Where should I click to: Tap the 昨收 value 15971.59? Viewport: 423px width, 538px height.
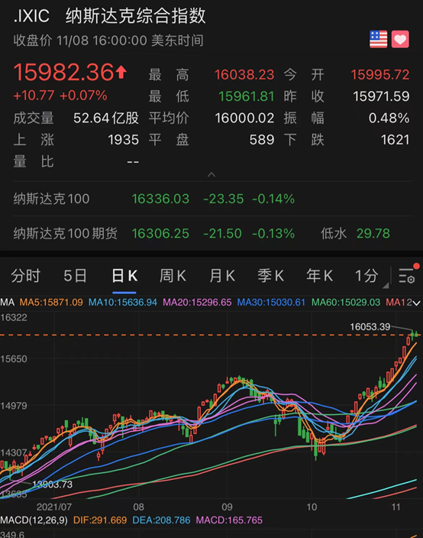381,96
